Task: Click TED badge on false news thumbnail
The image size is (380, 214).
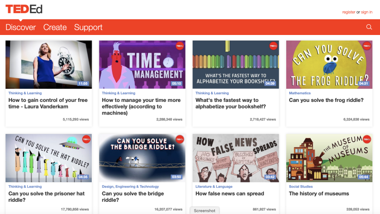Action: [x=273, y=139]
